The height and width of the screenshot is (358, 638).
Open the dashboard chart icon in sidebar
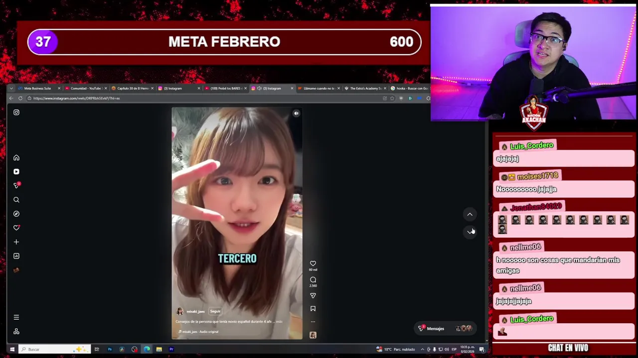click(x=16, y=256)
